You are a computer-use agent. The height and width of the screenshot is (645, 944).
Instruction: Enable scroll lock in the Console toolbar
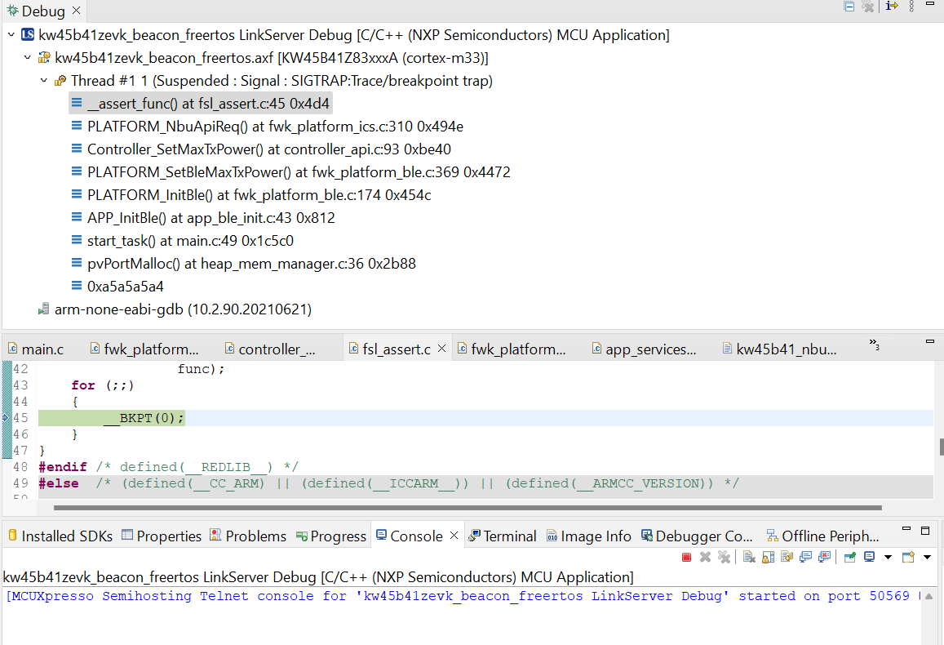point(767,556)
